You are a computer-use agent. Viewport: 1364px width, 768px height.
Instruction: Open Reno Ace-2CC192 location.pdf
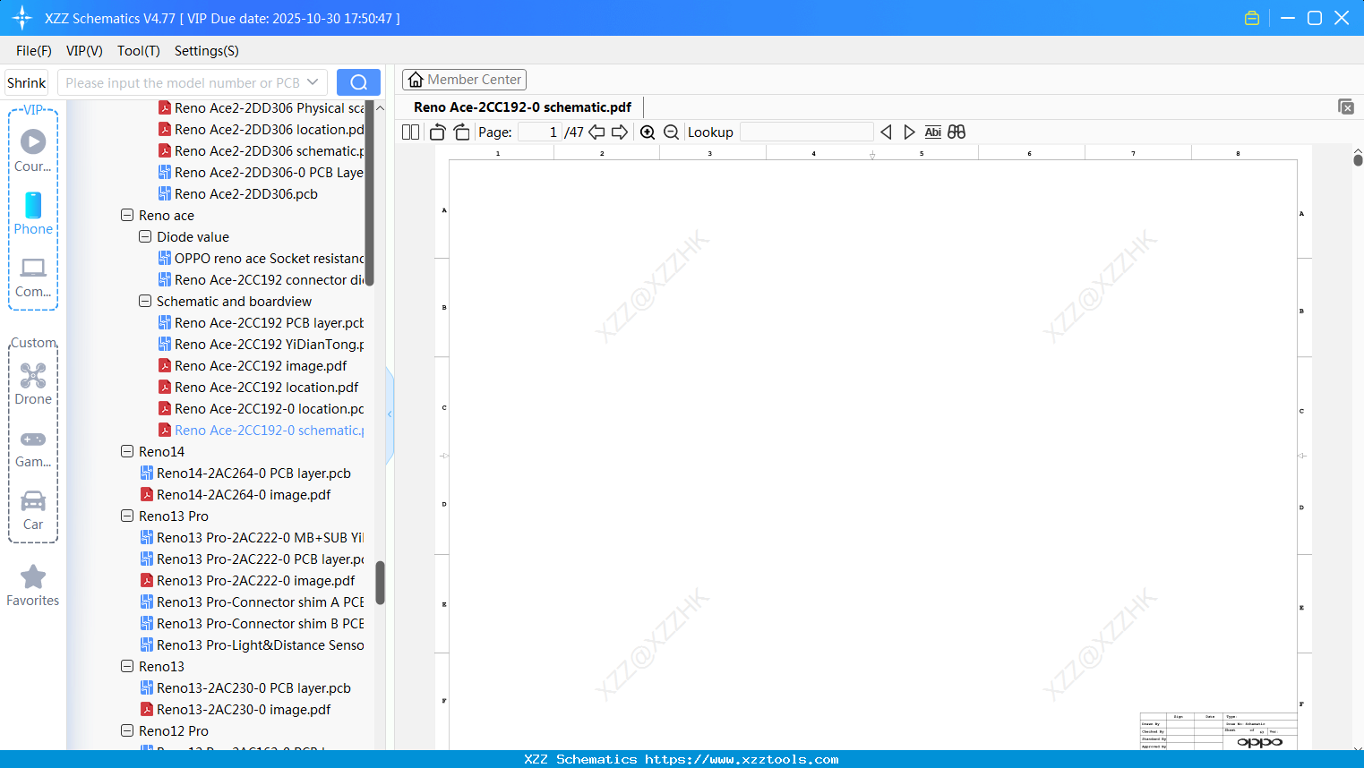point(258,388)
